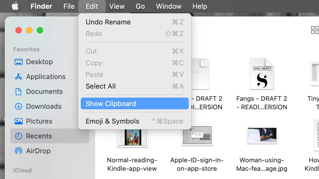Click the icon view grid button
The height and width of the screenshot is (179, 319).
coord(315,30)
